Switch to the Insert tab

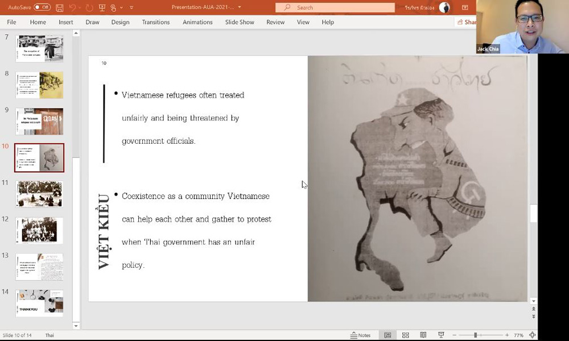[65, 22]
